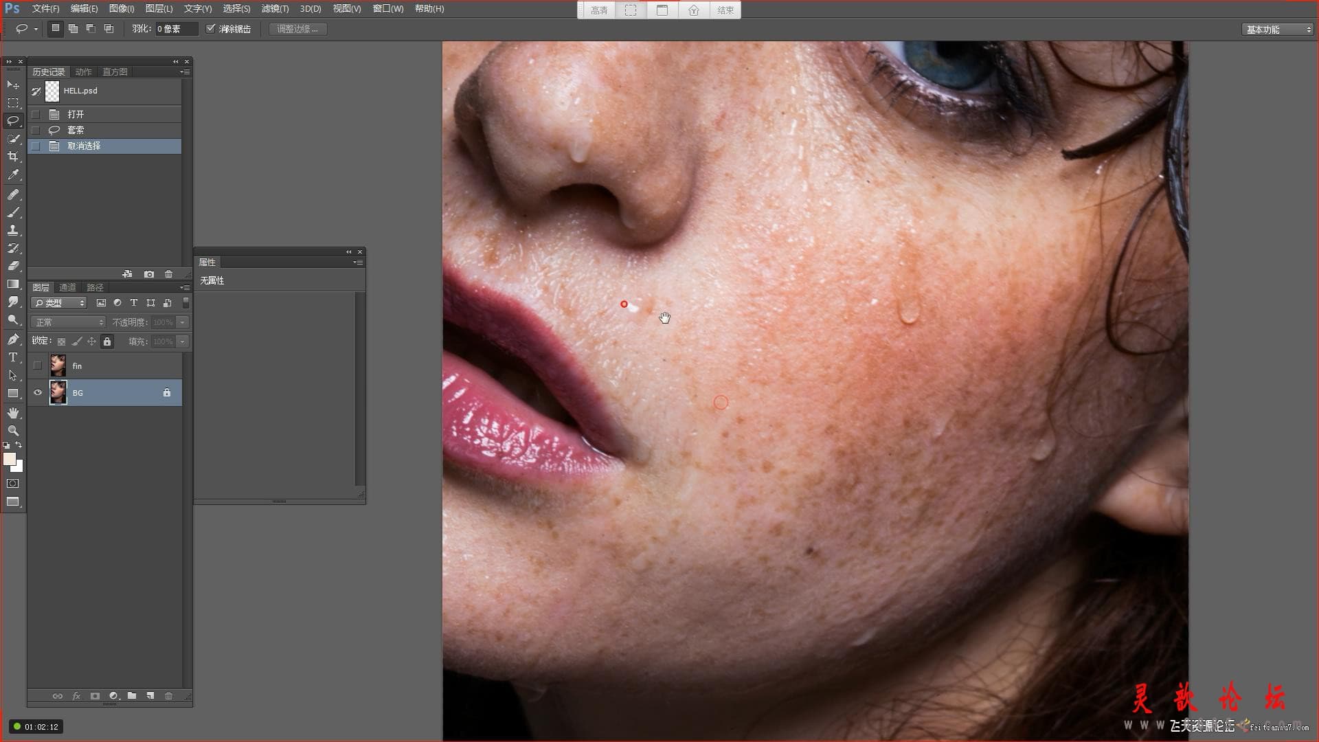The height and width of the screenshot is (742, 1319).
Task: Hide the BG layer eye icon
Action: coord(38,392)
